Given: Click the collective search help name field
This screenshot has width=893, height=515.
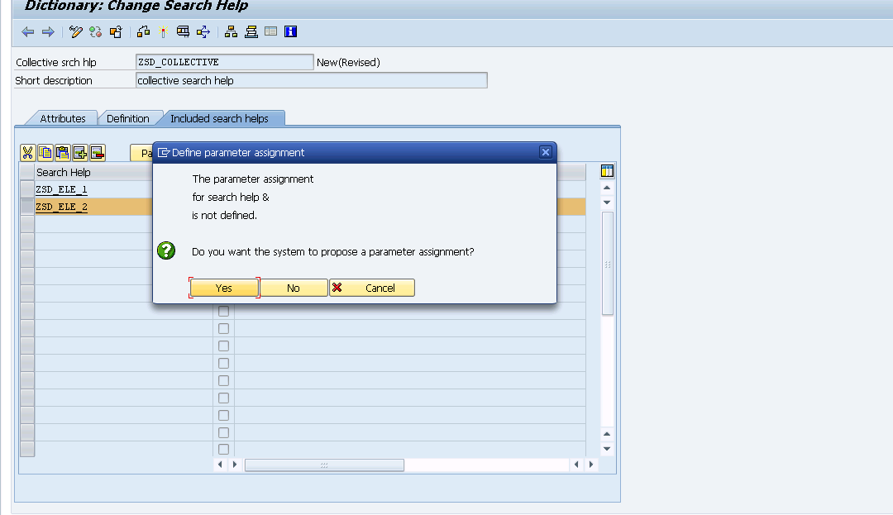Looking at the screenshot, I should coord(224,61).
